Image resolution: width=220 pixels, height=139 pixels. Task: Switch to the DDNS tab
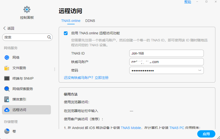tap(90, 21)
